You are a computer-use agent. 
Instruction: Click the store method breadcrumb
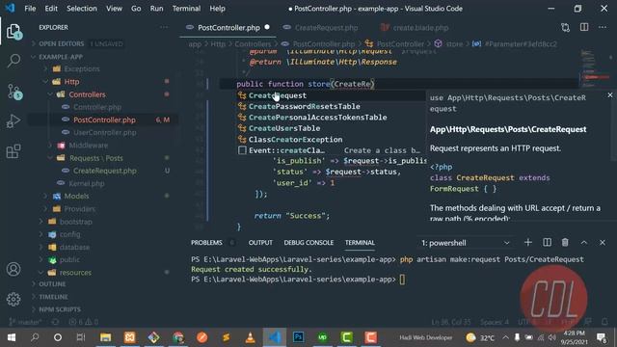454,44
